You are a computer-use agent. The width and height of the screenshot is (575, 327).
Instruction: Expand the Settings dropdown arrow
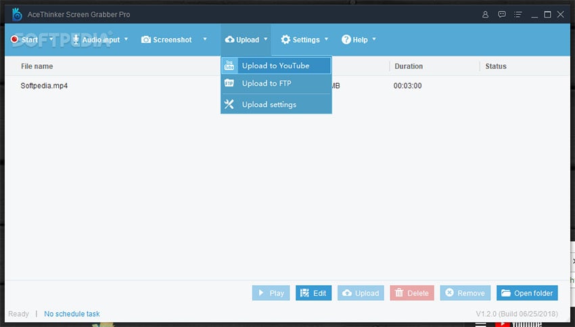pos(326,39)
